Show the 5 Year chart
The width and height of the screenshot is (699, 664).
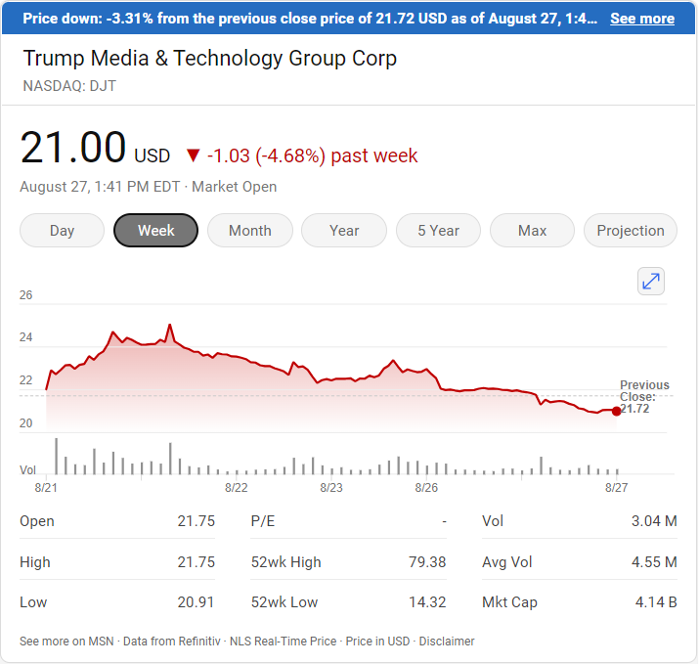(438, 231)
